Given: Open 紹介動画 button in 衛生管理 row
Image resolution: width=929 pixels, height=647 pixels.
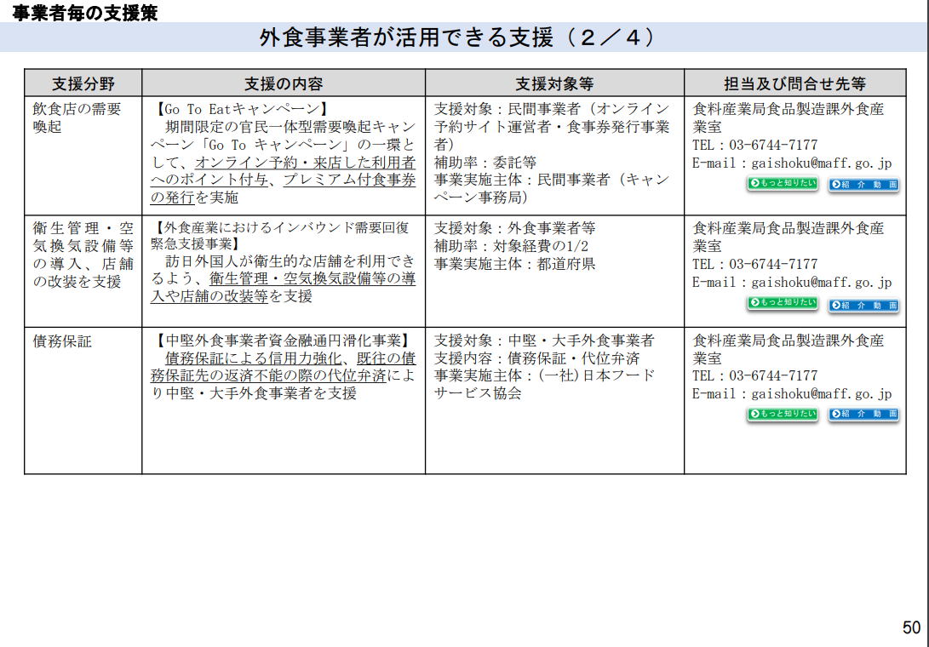Looking at the screenshot, I should pyautogui.click(x=863, y=305).
